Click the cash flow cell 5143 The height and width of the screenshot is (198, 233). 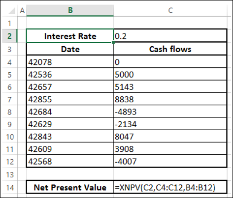pyautogui.click(x=170, y=86)
